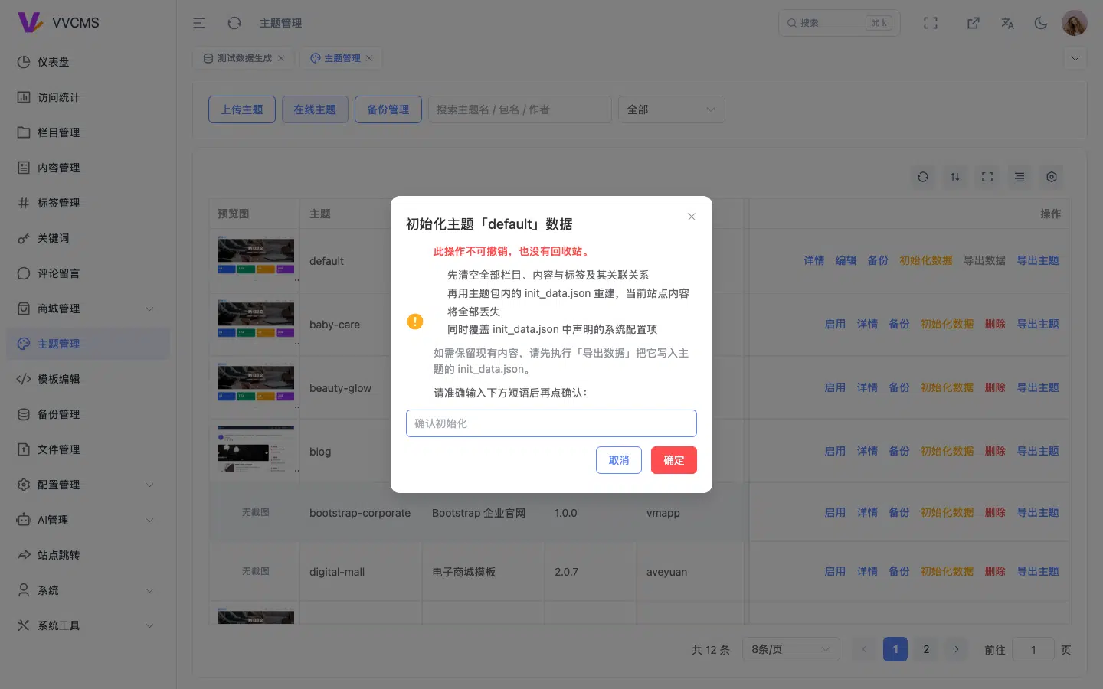Click the blog theme preview thumbnail
The height and width of the screenshot is (689, 1103).
(256, 450)
